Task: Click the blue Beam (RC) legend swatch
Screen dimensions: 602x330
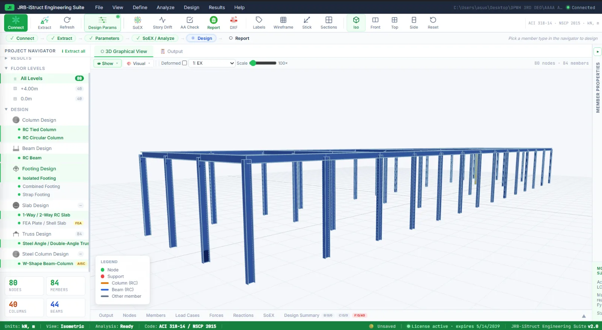Action: (105, 289)
